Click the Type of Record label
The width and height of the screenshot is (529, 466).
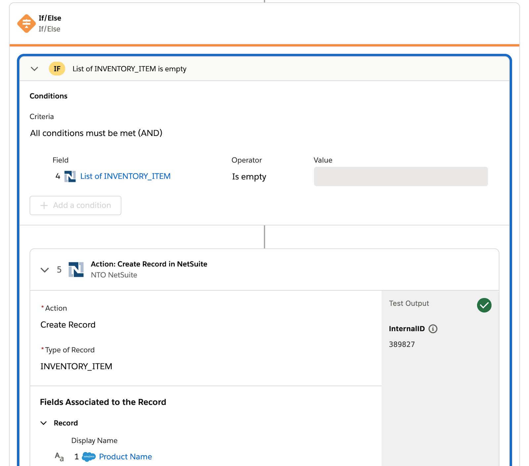[70, 350]
